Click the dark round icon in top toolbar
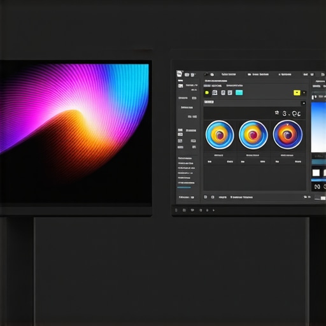This screenshot has height=326, width=326. pyautogui.click(x=206, y=74)
